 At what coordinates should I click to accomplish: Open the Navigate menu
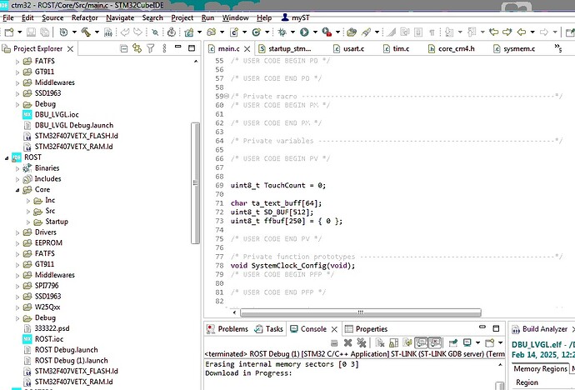click(x=120, y=18)
